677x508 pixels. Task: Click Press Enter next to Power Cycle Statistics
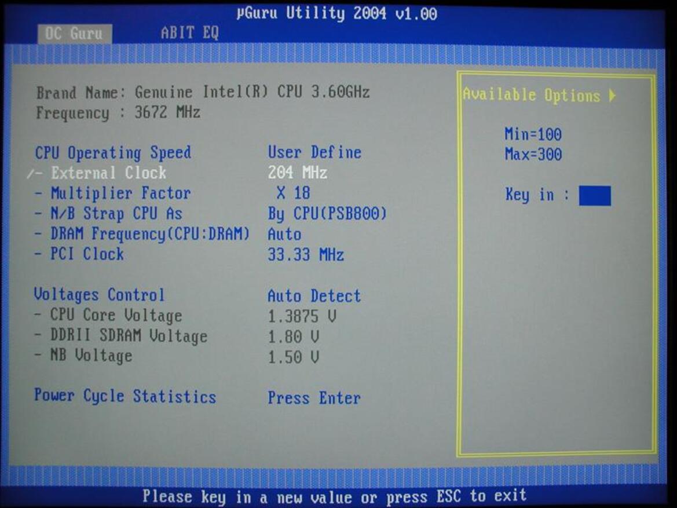(x=314, y=398)
